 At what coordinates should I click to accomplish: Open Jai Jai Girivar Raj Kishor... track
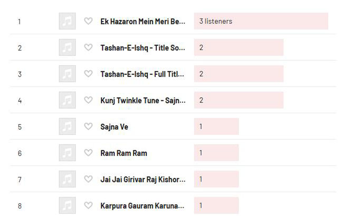pos(143,179)
